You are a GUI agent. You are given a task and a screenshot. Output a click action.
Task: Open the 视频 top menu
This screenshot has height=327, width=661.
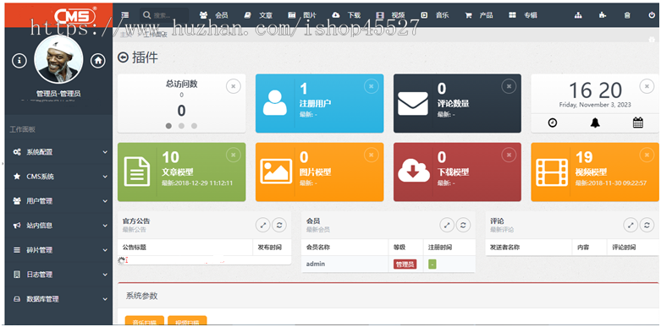tap(390, 15)
